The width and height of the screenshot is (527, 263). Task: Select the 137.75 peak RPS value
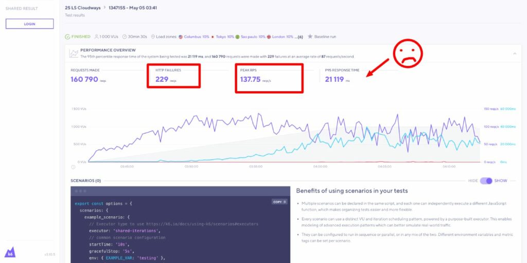click(x=251, y=79)
